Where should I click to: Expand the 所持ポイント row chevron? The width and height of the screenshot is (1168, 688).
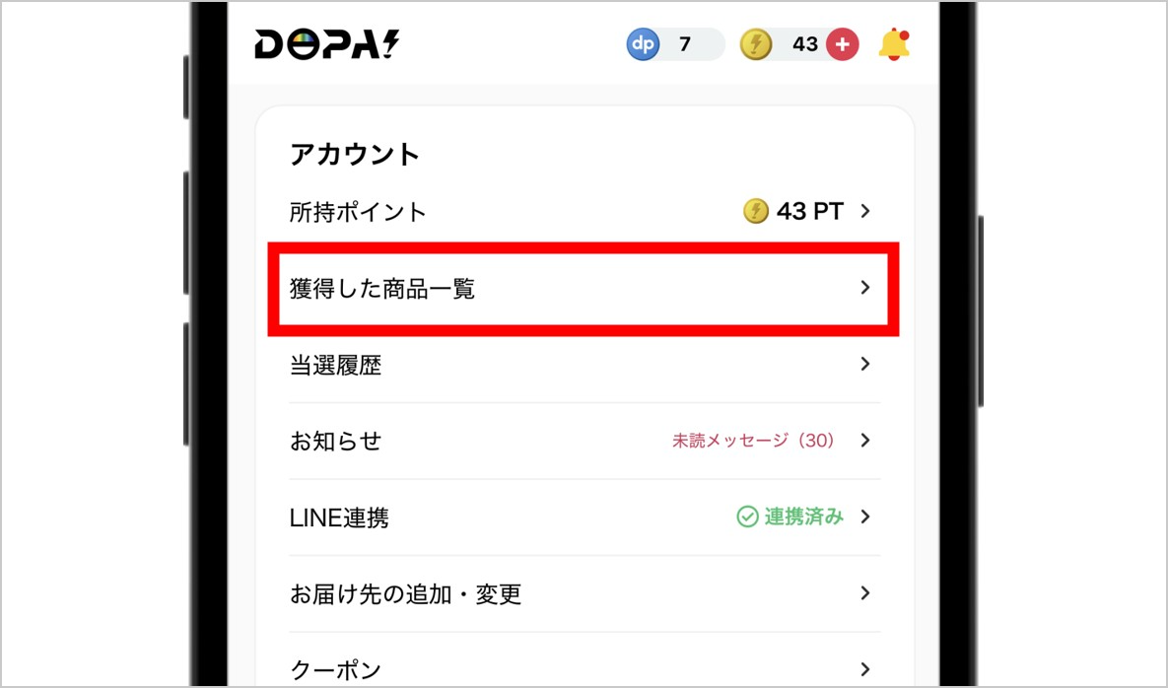click(865, 210)
